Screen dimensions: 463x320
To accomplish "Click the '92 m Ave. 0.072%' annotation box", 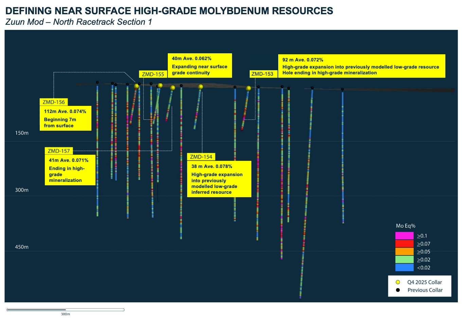I will pos(361,66).
